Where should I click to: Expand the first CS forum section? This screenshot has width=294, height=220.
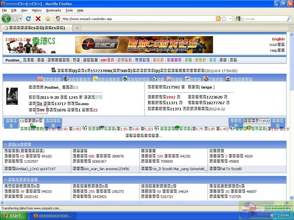coord(5,145)
